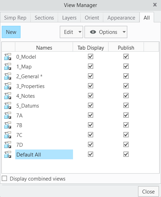Screen dimensions: 161x197
Task: Click the combined view icon beside 2_General
Action: [8, 76]
